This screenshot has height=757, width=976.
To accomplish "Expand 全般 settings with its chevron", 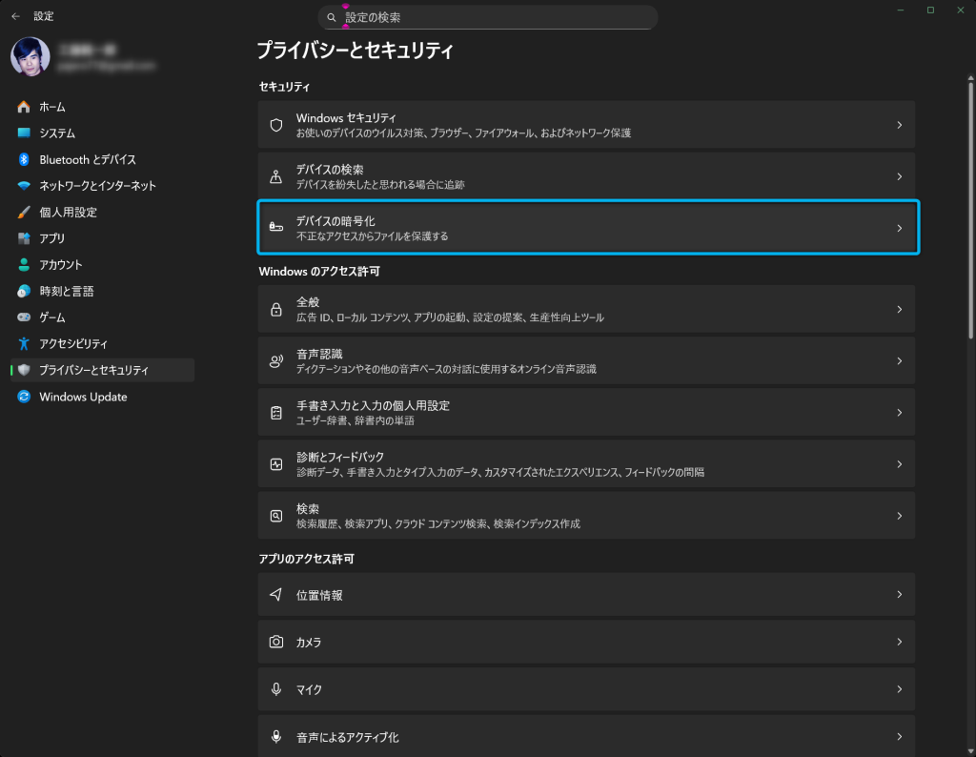I will click(x=899, y=310).
